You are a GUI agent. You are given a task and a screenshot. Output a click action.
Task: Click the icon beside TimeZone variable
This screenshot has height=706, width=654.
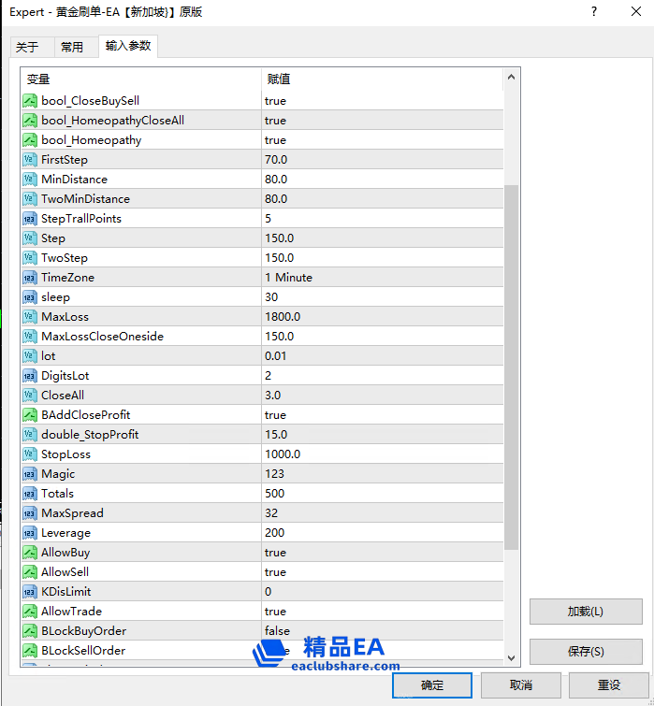click(x=29, y=278)
